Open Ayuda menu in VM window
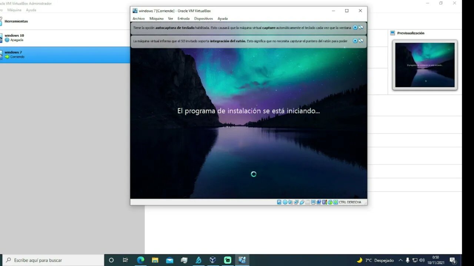This screenshot has width=474, height=266. 223,18
